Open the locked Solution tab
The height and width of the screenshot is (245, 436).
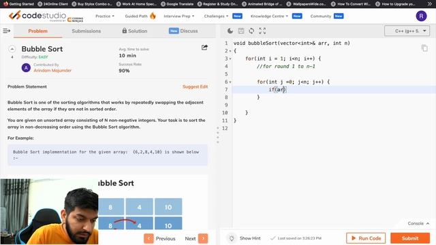[x=135, y=31]
